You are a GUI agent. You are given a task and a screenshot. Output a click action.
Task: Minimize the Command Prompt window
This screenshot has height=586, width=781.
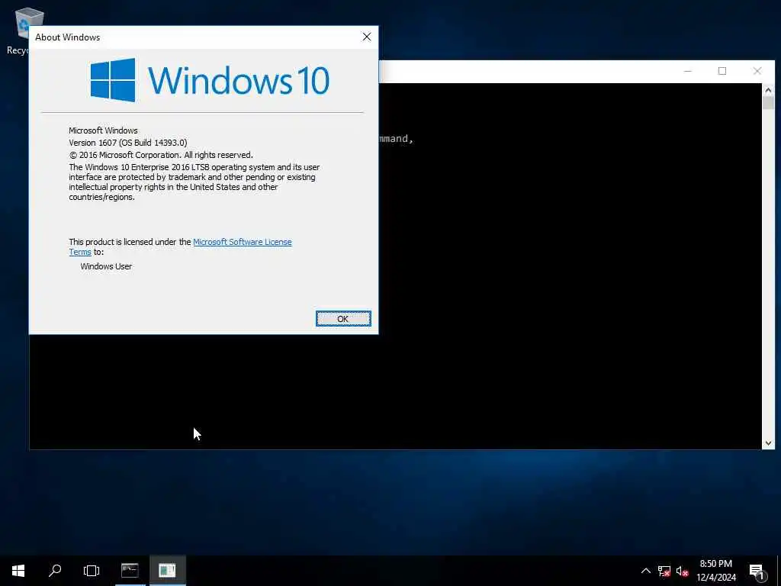[x=688, y=71]
